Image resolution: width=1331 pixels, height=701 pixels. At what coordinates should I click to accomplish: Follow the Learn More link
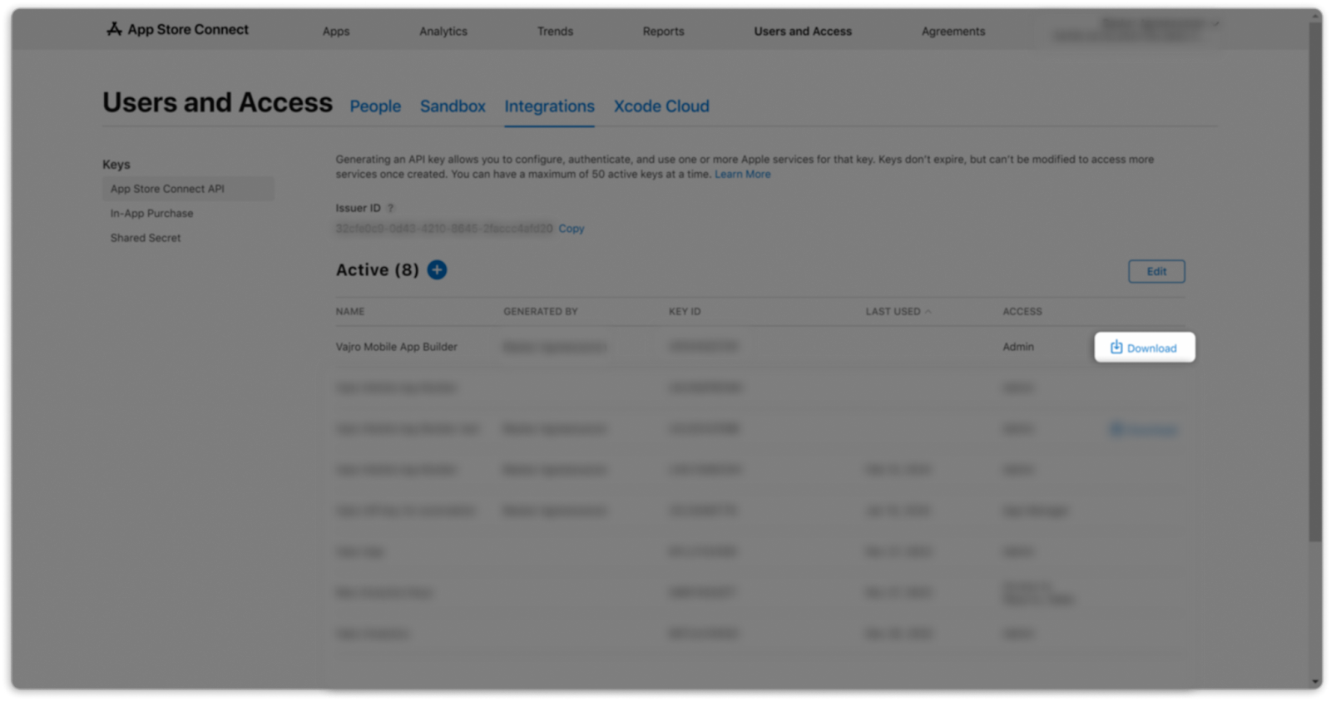[x=743, y=175]
